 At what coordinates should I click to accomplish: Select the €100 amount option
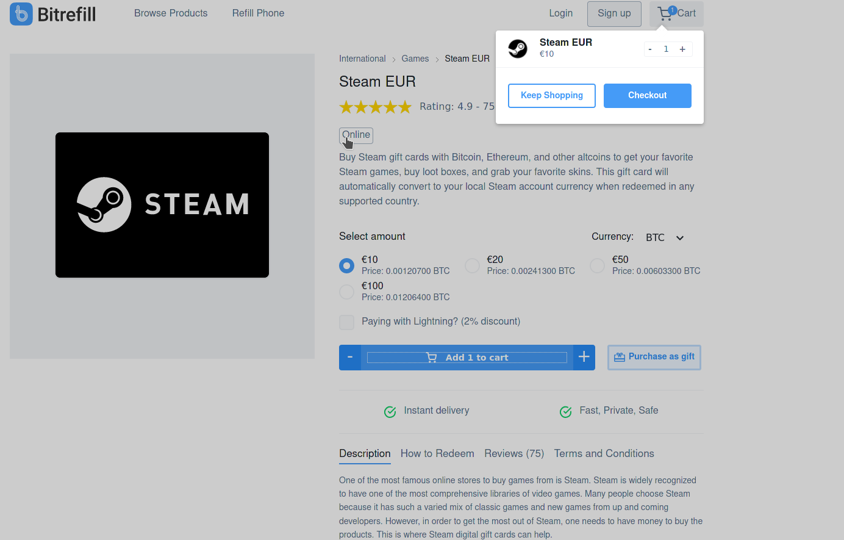346,292
